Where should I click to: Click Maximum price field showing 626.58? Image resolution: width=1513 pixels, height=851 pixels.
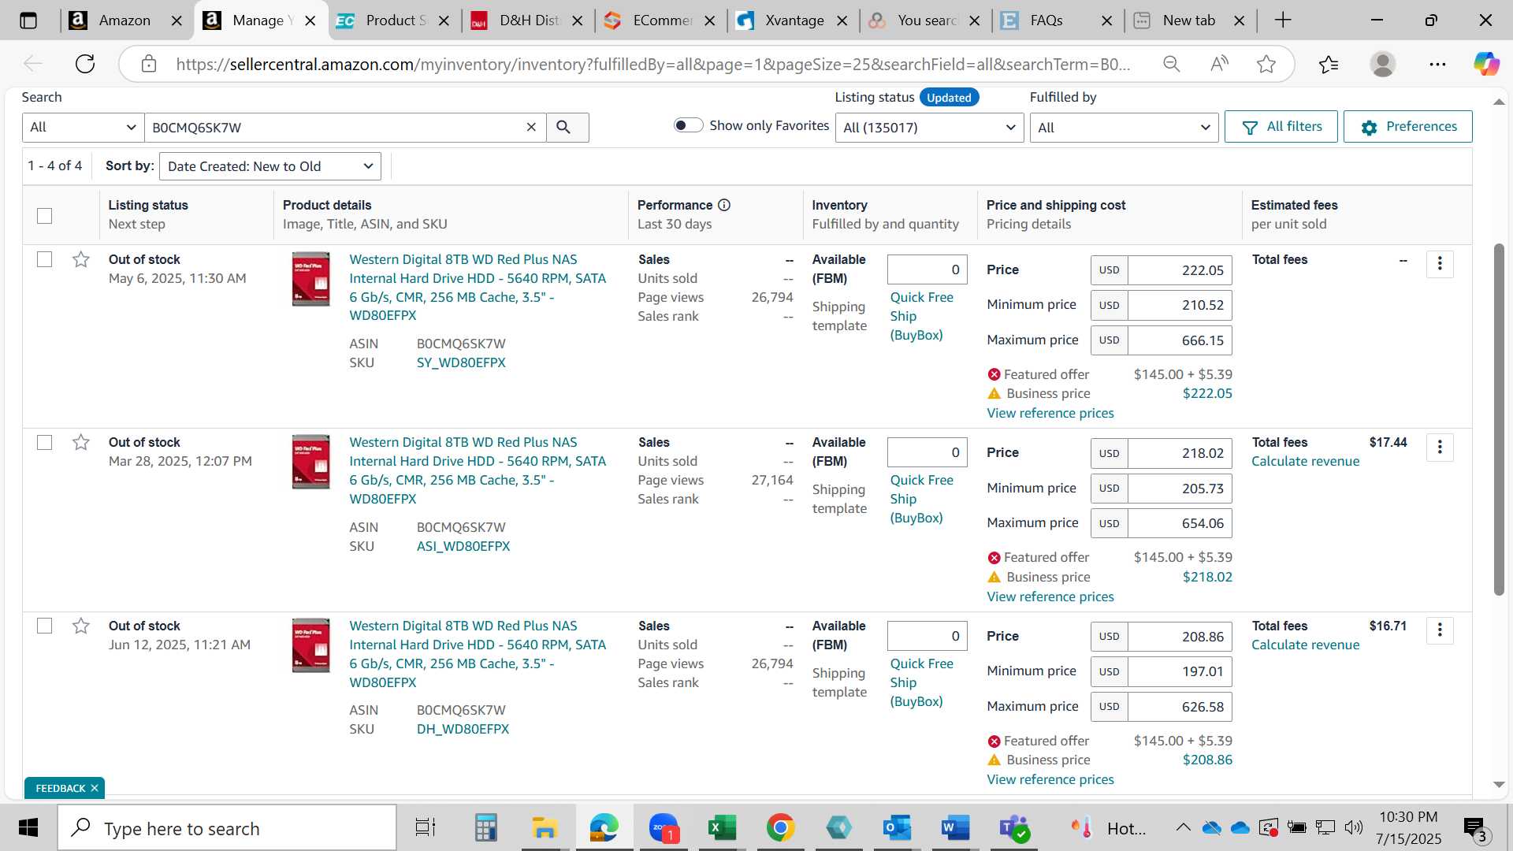[x=1179, y=707]
